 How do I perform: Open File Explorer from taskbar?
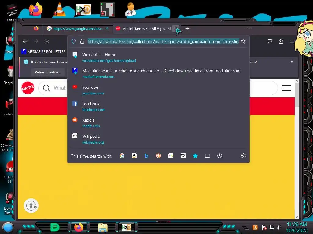click(x=103, y=228)
